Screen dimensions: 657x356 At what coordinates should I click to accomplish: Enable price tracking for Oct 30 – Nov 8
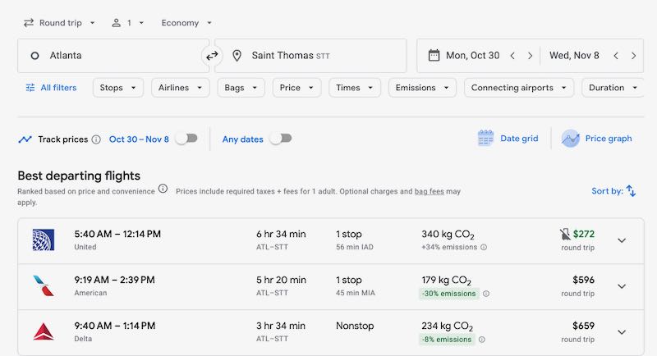[186, 139]
